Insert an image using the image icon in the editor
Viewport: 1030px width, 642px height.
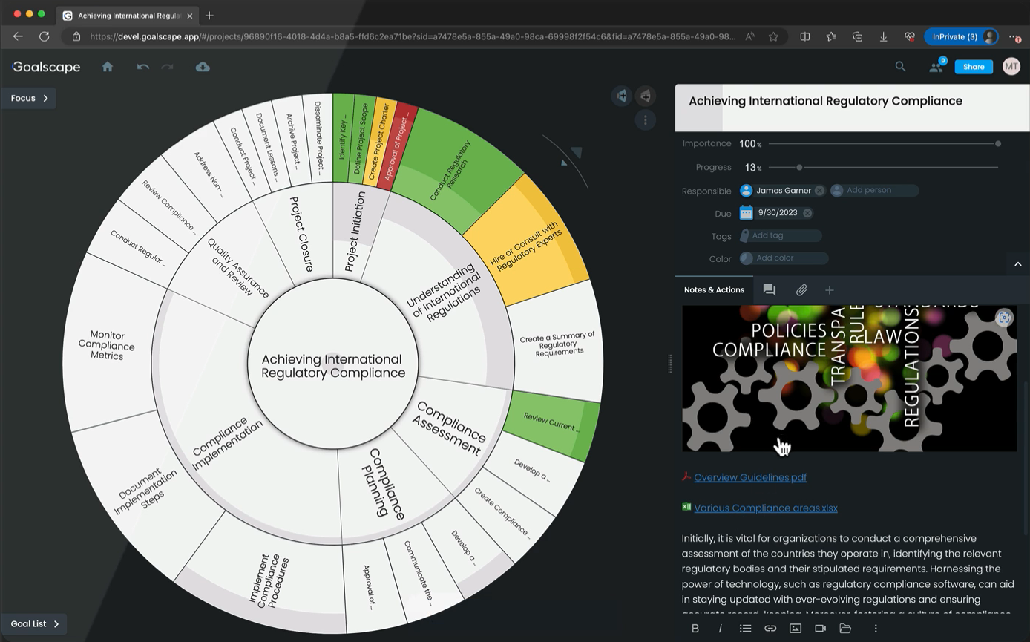[x=796, y=628]
